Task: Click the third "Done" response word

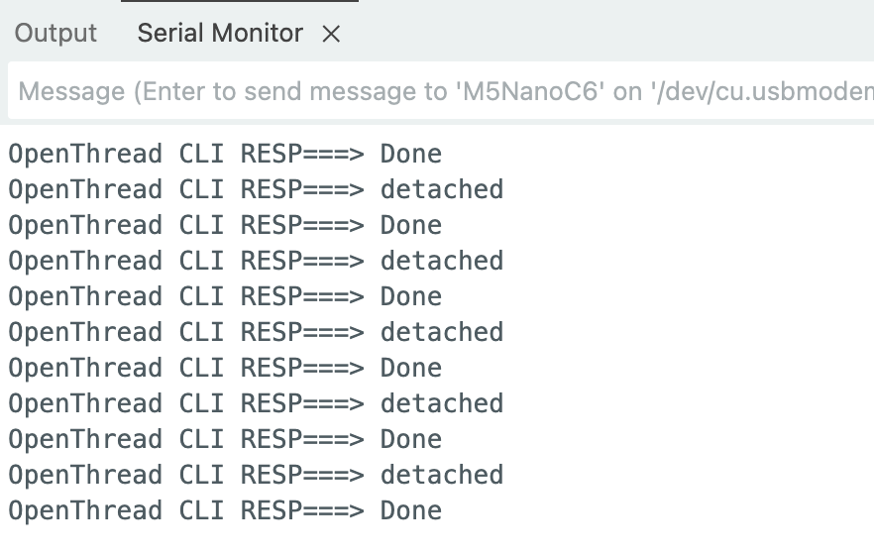Action: coord(411,296)
